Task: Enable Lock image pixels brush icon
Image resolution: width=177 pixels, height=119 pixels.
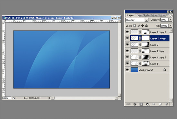Action: tap(139, 26)
